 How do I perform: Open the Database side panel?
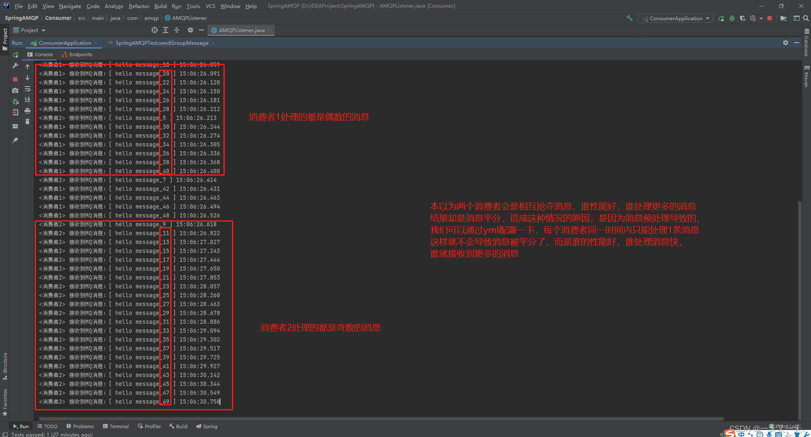(x=806, y=42)
